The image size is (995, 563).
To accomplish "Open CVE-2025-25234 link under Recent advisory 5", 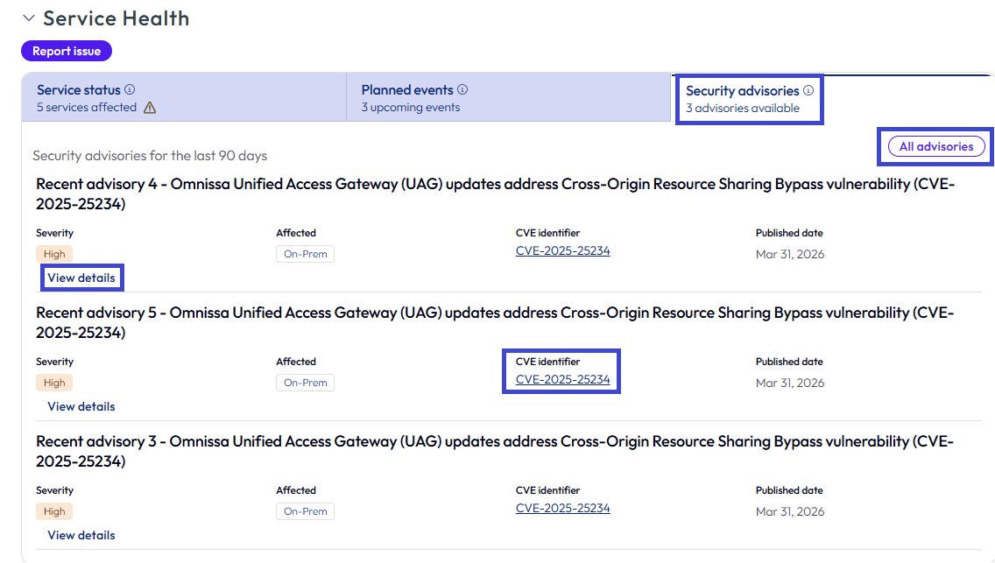I will click(x=563, y=380).
